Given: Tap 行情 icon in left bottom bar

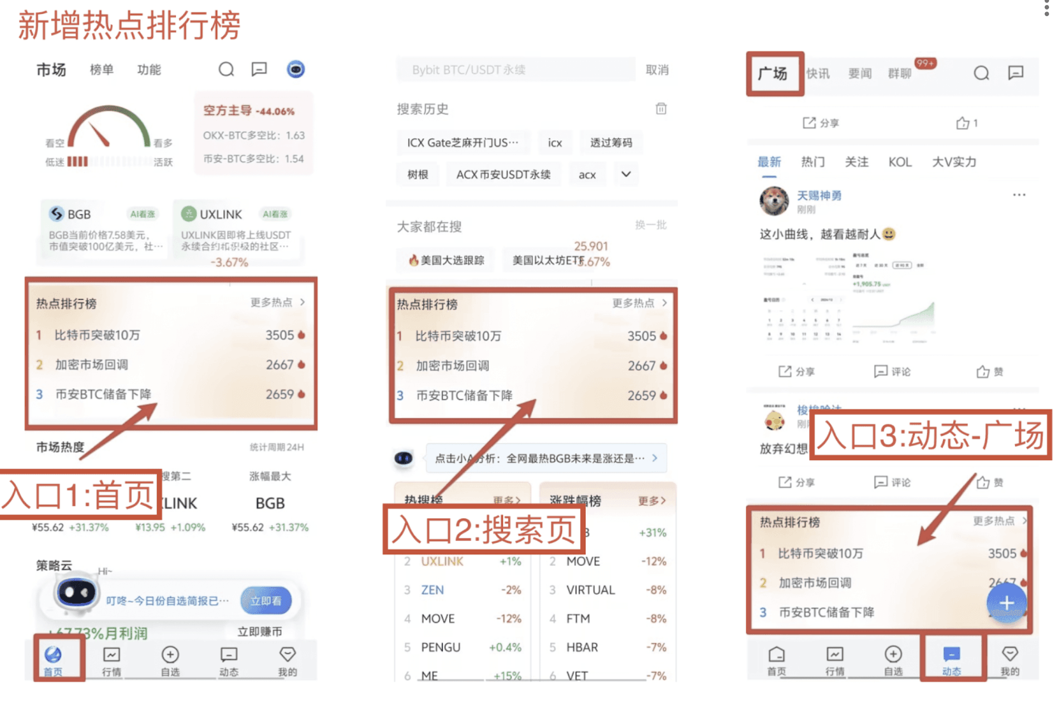Looking at the screenshot, I should coord(111,661).
